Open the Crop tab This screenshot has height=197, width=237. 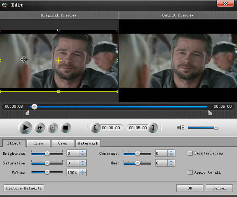tap(63, 143)
